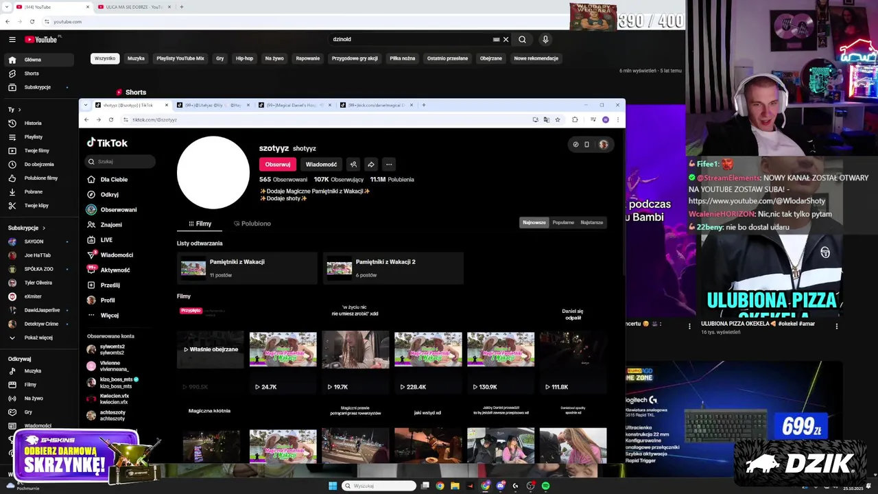The width and height of the screenshot is (878, 494).
Task: Open Pobrane in YouTube sidebar
Action: (x=34, y=192)
